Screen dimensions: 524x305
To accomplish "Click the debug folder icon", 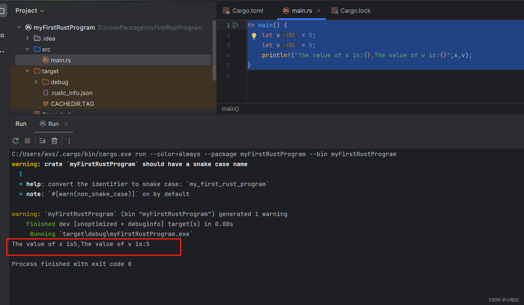I will pyautogui.click(x=46, y=82).
